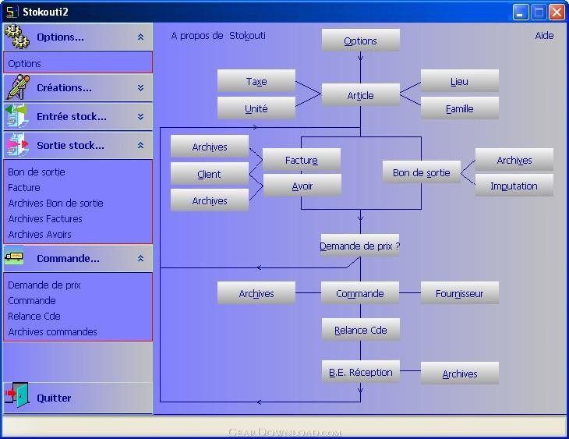The height and width of the screenshot is (439, 569).
Task: Collapse the Commande section chevron
Action: coord(141,258)
